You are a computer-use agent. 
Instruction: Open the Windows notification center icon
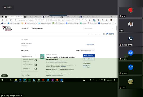point(115,80)
